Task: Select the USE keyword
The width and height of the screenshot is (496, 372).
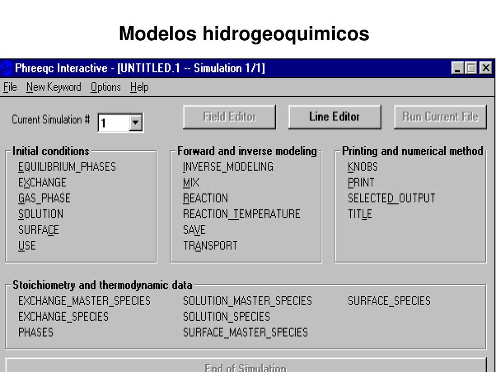Action: [27, 246]
